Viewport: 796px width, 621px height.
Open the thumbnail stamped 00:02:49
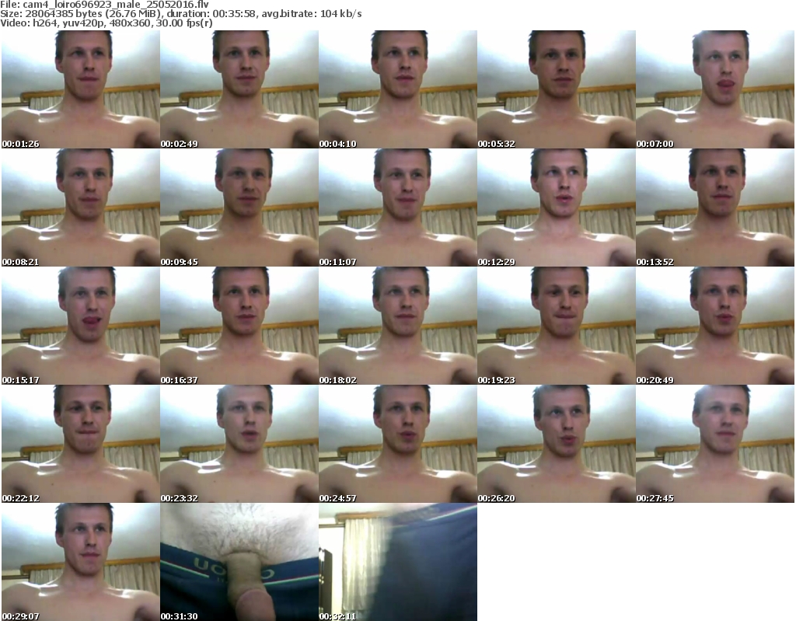239,89
